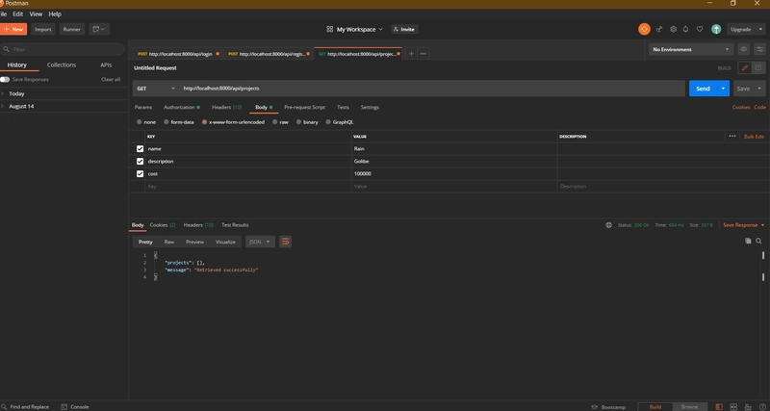Open the POST api/login request tab
Image resolution: width=770 pixels, height=411 pixels.
(178, 54)
